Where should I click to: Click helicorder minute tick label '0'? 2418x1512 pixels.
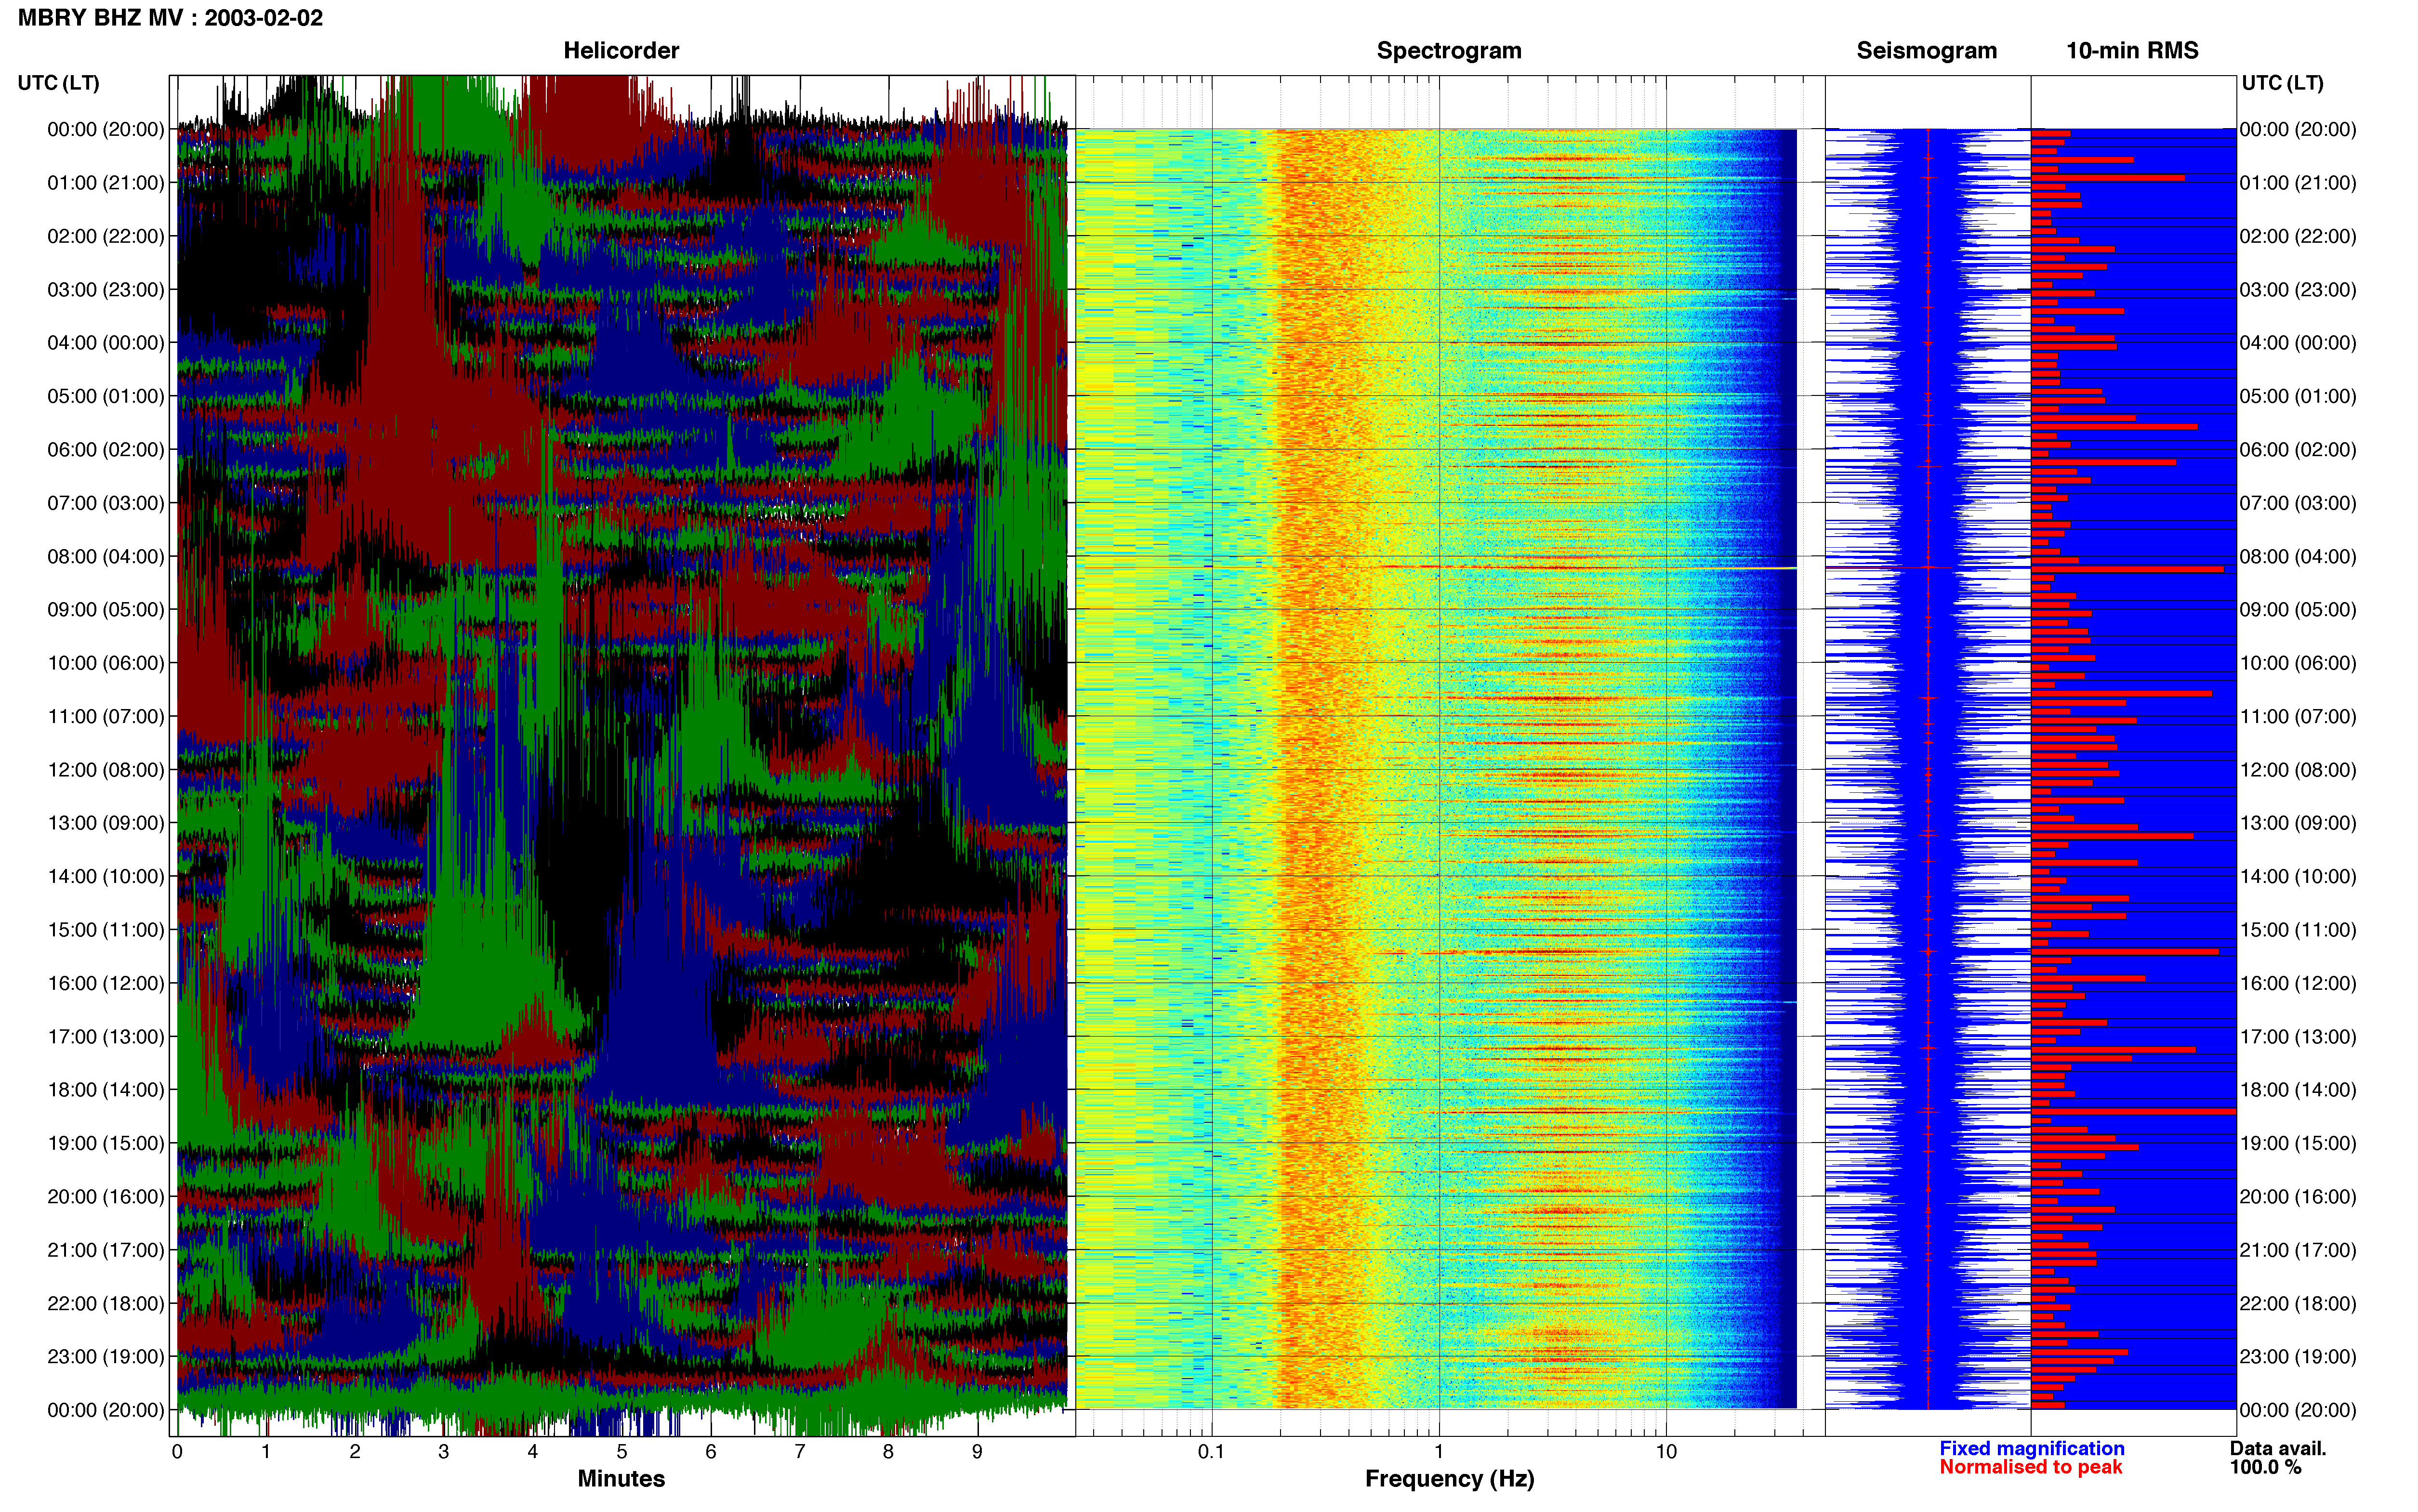click(x=177, y=1451)
